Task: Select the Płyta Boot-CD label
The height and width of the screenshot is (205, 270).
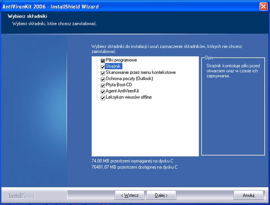Action: coord(119,85)
